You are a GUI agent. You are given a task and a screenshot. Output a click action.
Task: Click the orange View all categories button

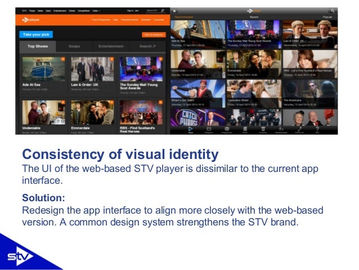[154, 34]
